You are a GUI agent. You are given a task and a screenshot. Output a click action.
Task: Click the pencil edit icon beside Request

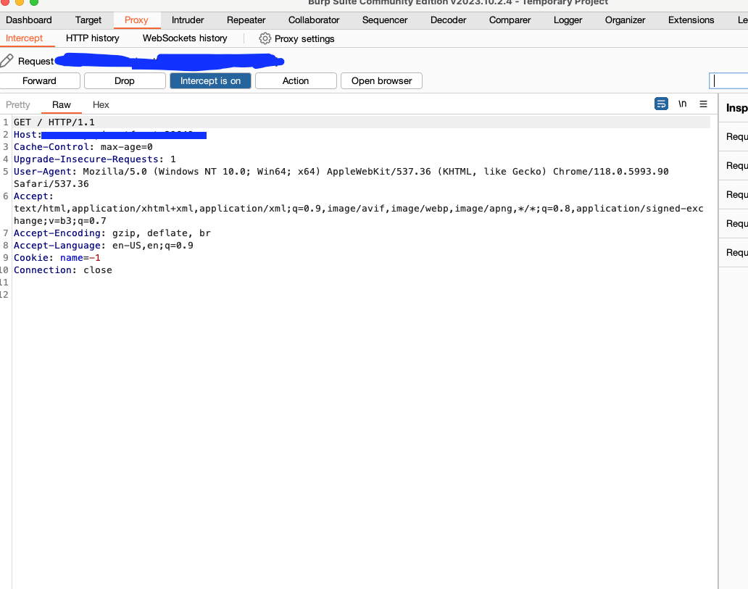7,61
